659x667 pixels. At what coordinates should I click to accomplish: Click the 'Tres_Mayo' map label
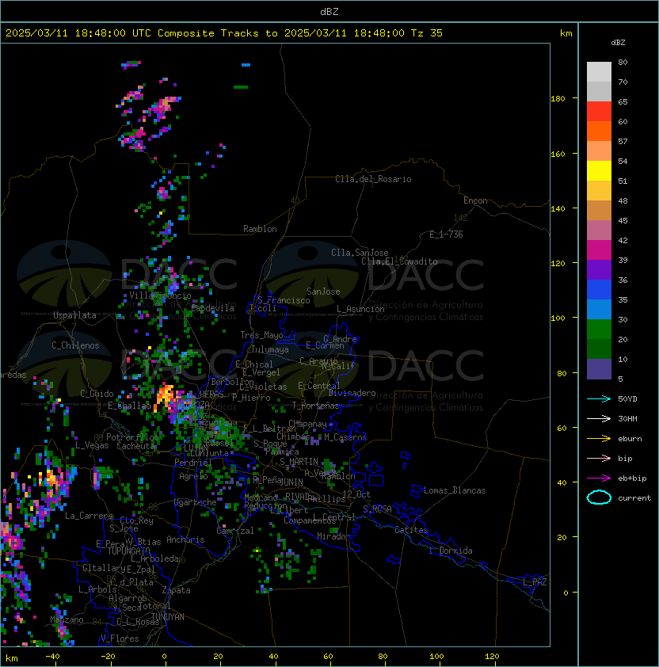(261, 335)
